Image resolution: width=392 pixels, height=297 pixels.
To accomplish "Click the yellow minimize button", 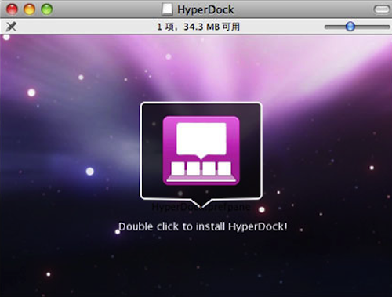I will [x=30, y=9].
